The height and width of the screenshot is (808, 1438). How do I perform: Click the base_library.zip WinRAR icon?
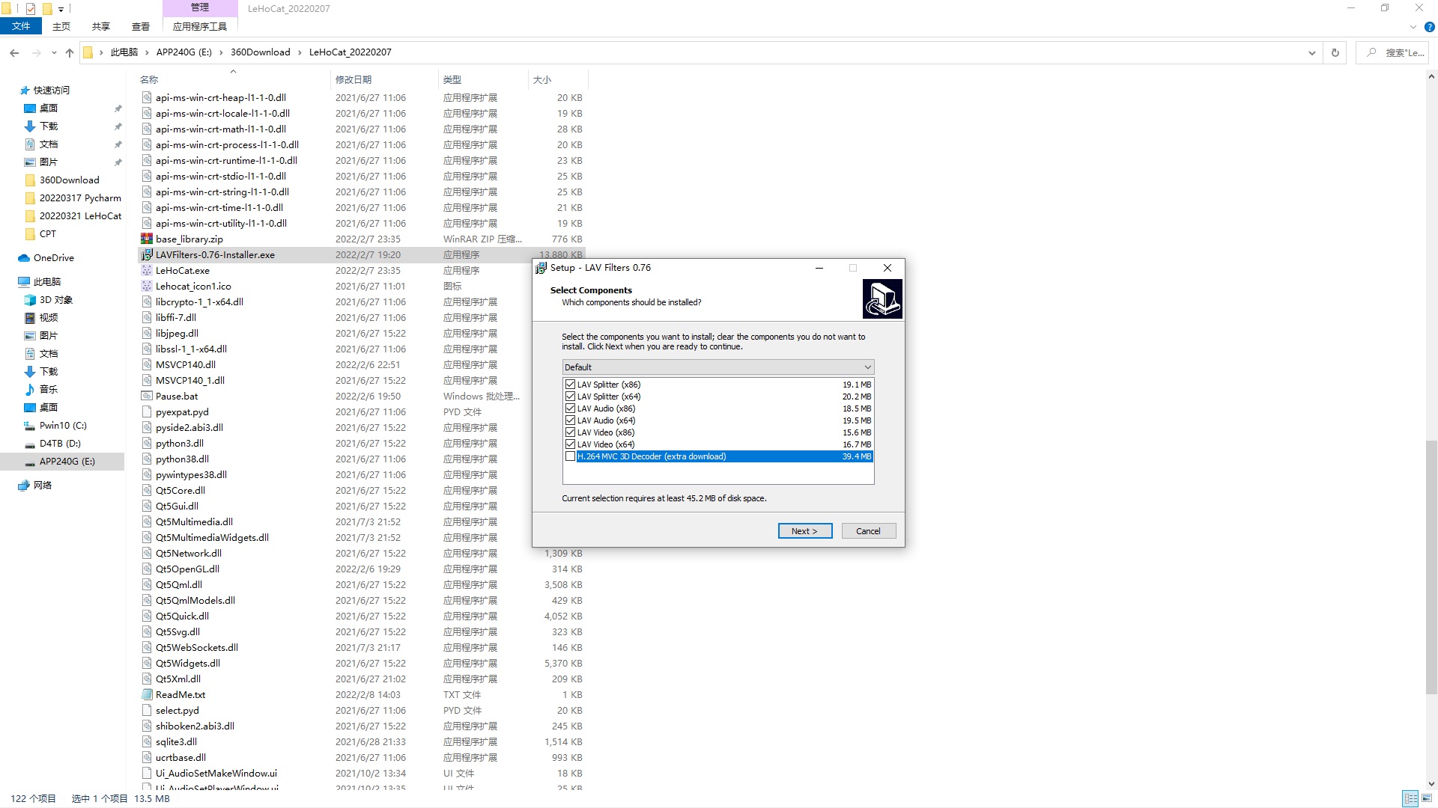click(x=147, y=239)
